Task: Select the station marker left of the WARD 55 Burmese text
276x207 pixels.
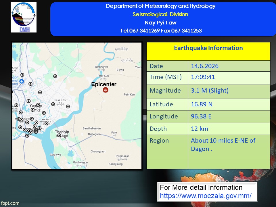Action: (x=53, y=104)
